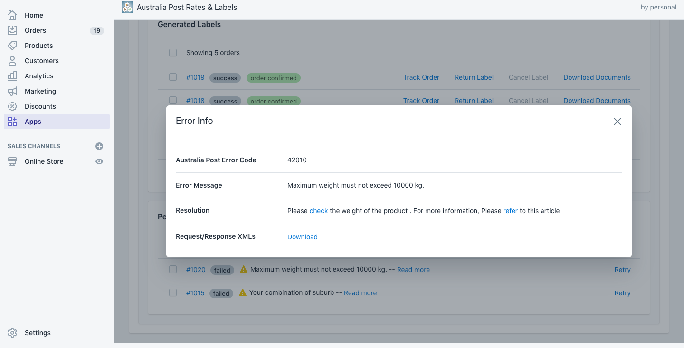
Task: Toggle the Showing 5 orders checkbox
Action: [x=173, y=53]
